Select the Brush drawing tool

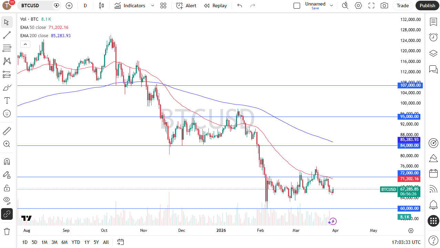7,87
